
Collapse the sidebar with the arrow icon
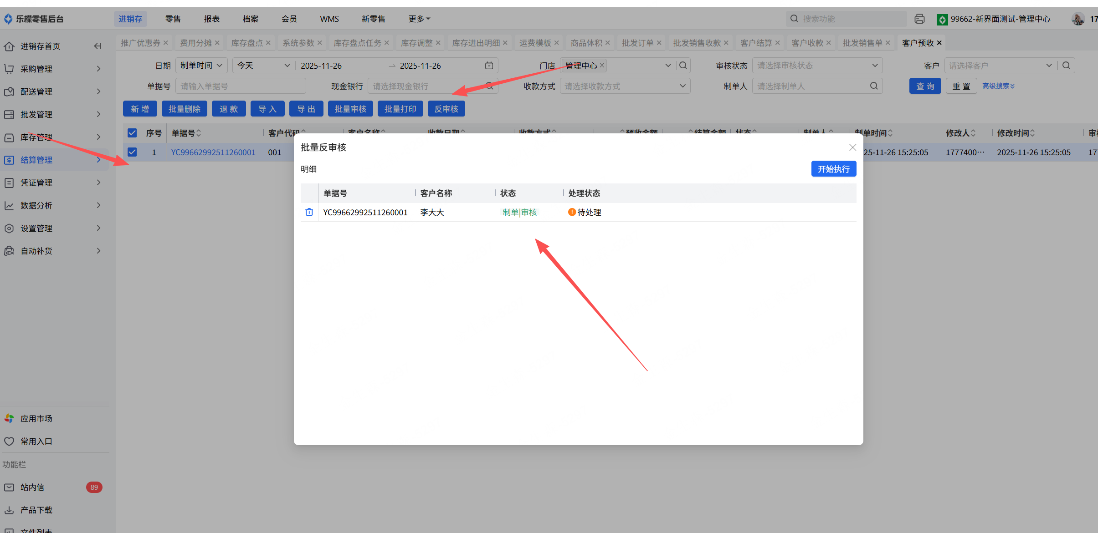click(97, 46)
